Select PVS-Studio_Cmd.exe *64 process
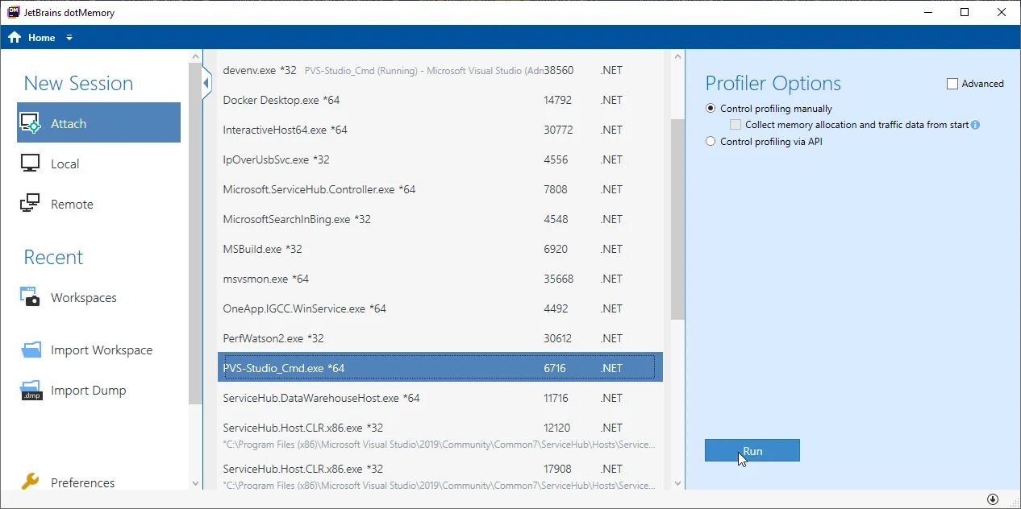This screenshot has width=1021, height=509. [x=440, y=367]
